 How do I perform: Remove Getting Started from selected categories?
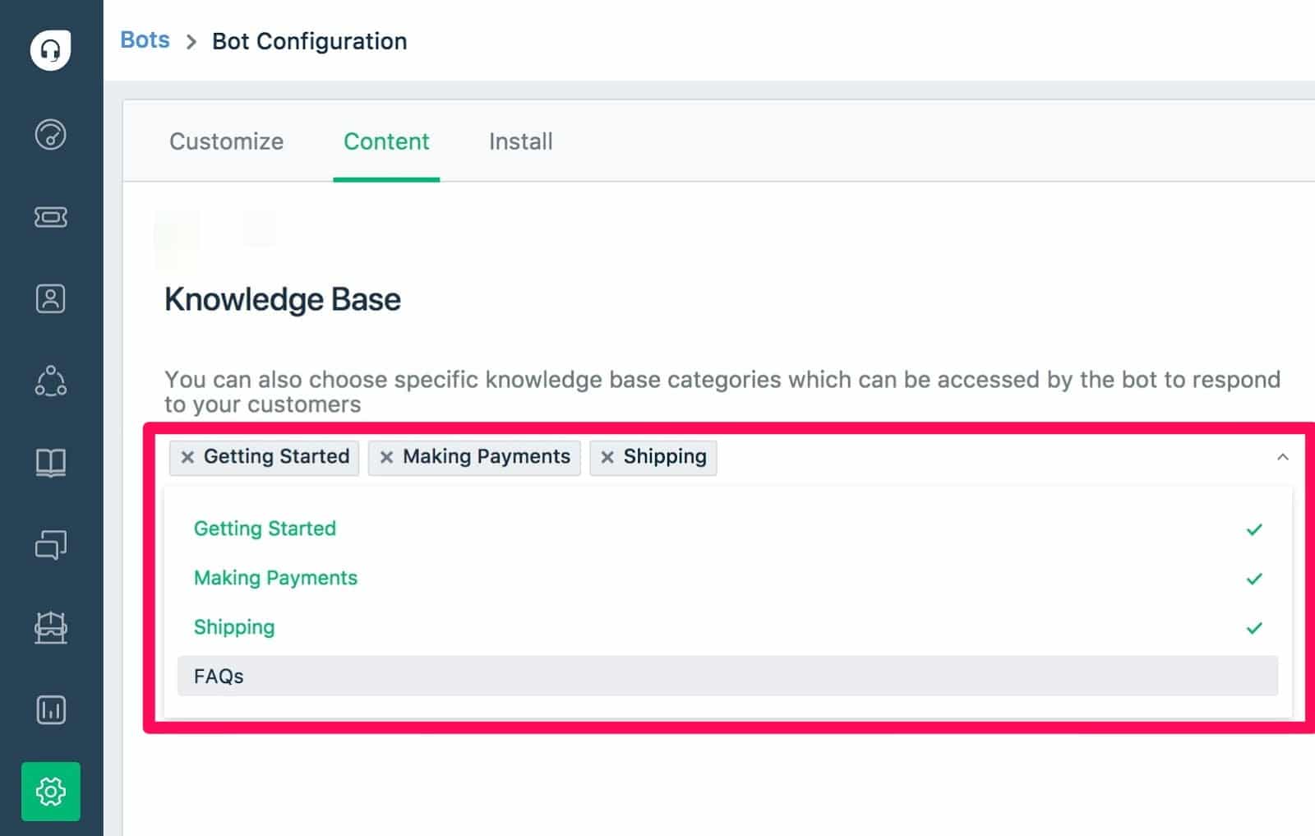[x=187, y=457]
